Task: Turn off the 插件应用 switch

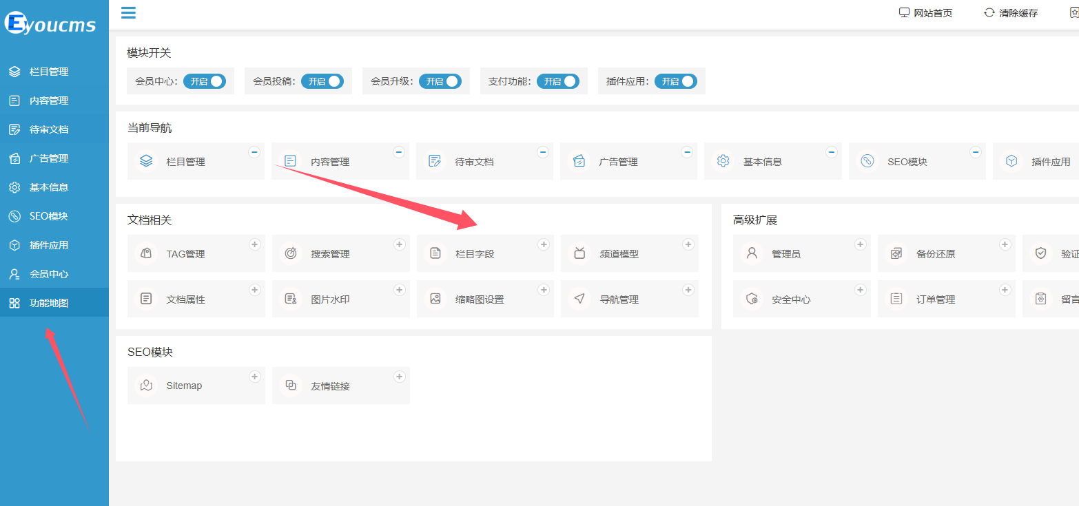Action: click(675, 81)
